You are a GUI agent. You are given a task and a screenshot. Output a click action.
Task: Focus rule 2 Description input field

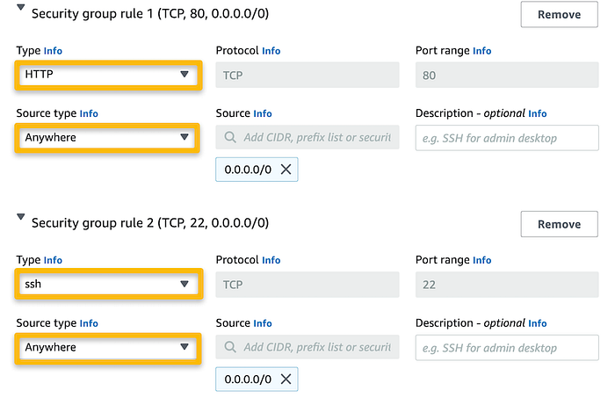[507, 347]
